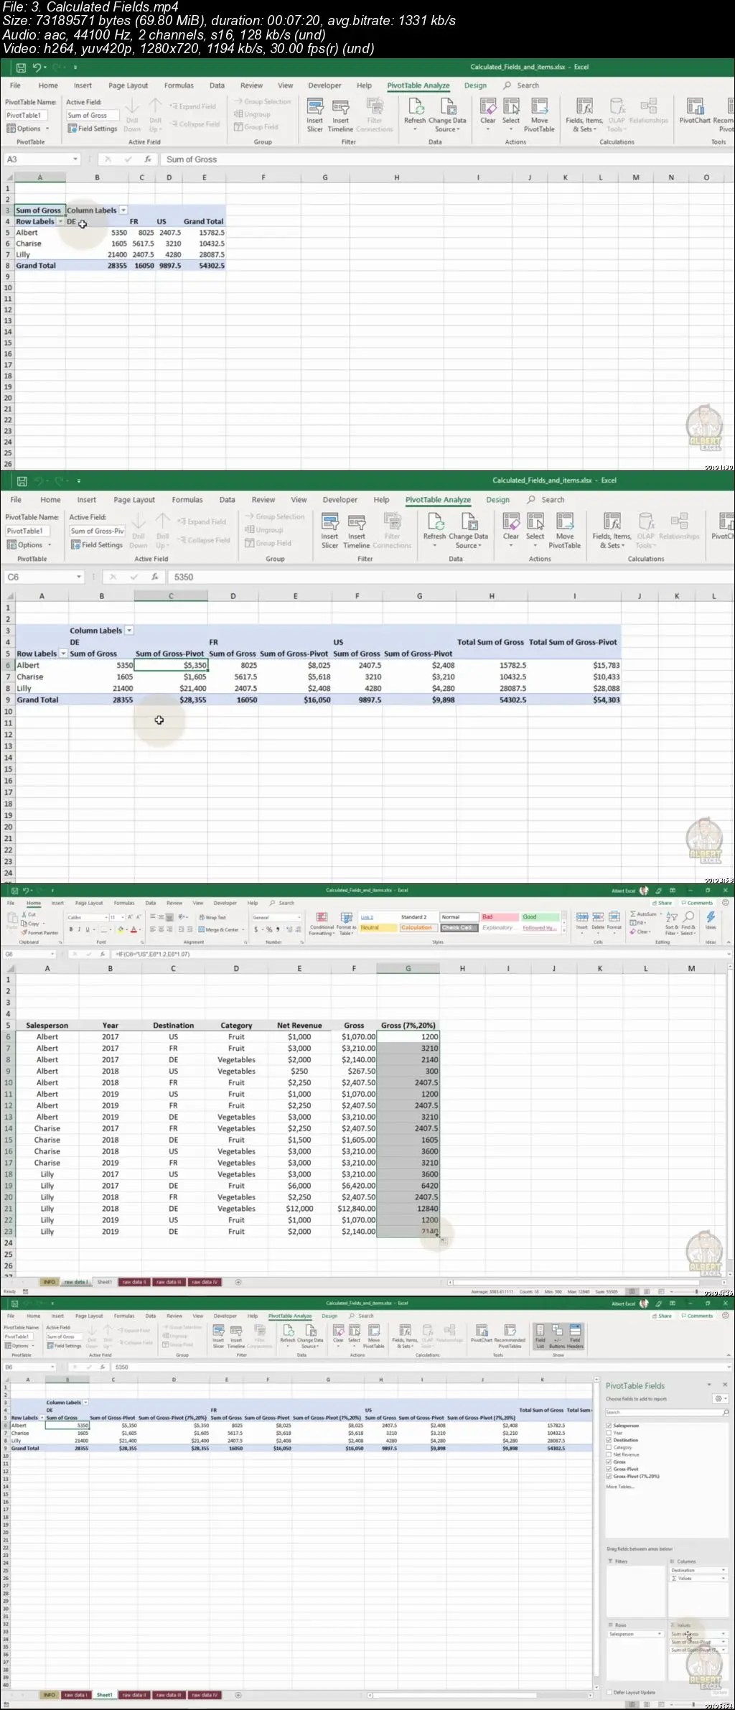Click Recommended PivotTables in the bottom frame
Image resolution: width=735 pixels, height=1710 pixels.
click(x=510, y=1337)
